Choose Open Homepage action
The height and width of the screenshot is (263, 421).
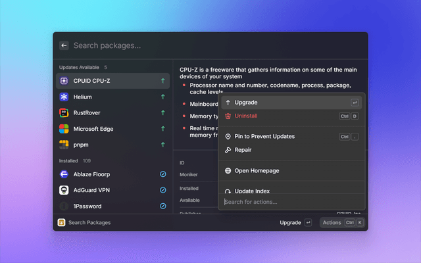pyautogui.click(x=291, y=171)
